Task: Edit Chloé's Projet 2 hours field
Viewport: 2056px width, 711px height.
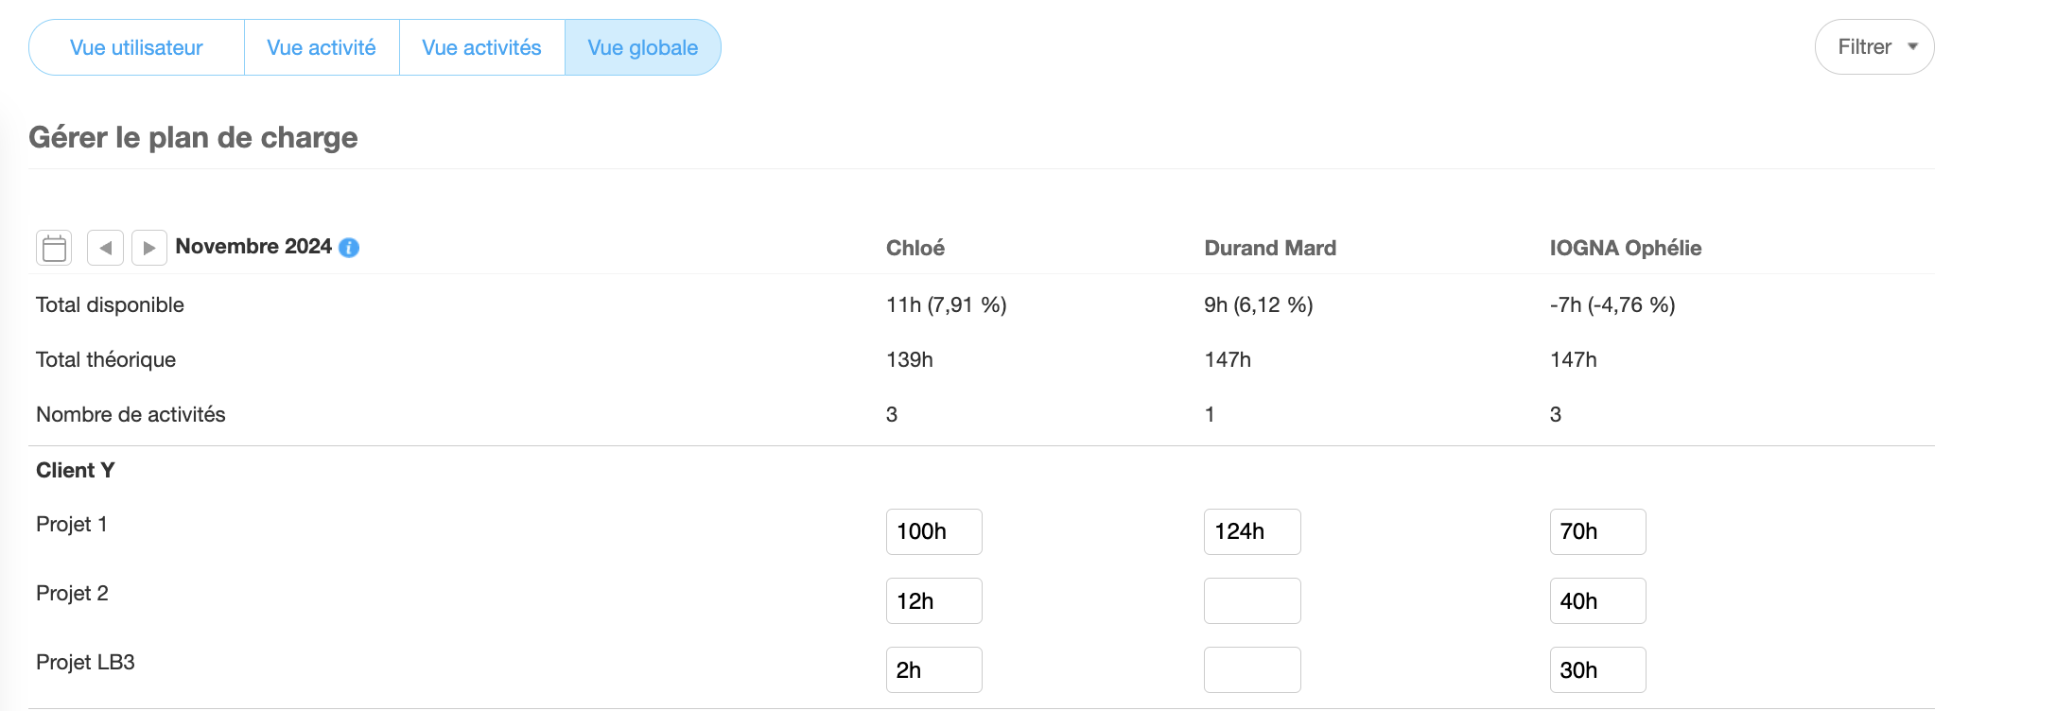Action: coord(934,601)
